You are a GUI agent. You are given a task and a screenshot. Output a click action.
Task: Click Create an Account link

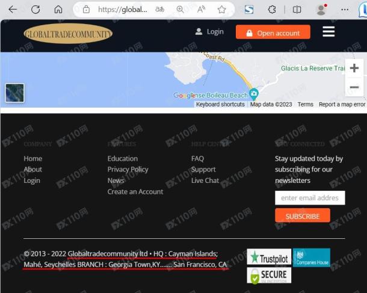pos(135,192)
